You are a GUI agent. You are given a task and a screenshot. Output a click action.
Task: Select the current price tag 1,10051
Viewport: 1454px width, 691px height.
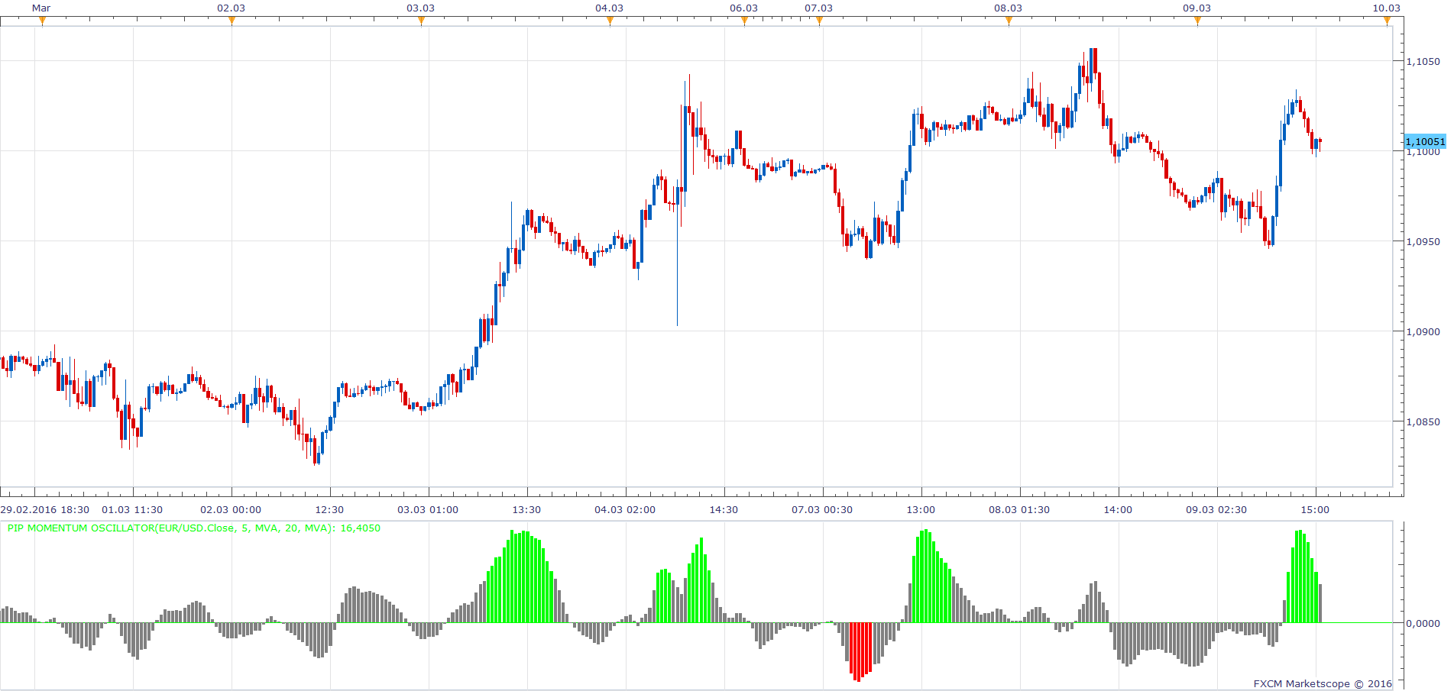pyautogui.click(x=1425, y=141)
